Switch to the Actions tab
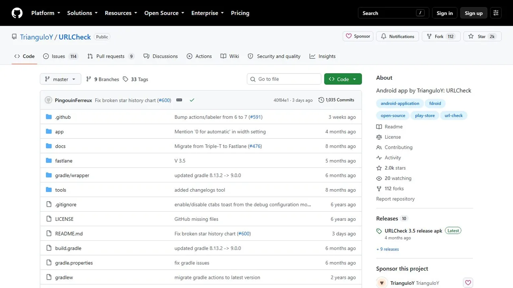The image size is (513, 288). [199, 56]
